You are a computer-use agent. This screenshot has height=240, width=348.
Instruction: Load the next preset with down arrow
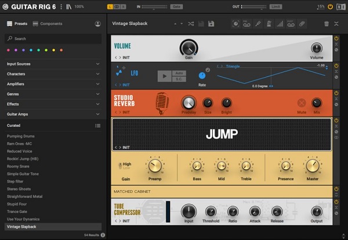click(x=182, y=24)
